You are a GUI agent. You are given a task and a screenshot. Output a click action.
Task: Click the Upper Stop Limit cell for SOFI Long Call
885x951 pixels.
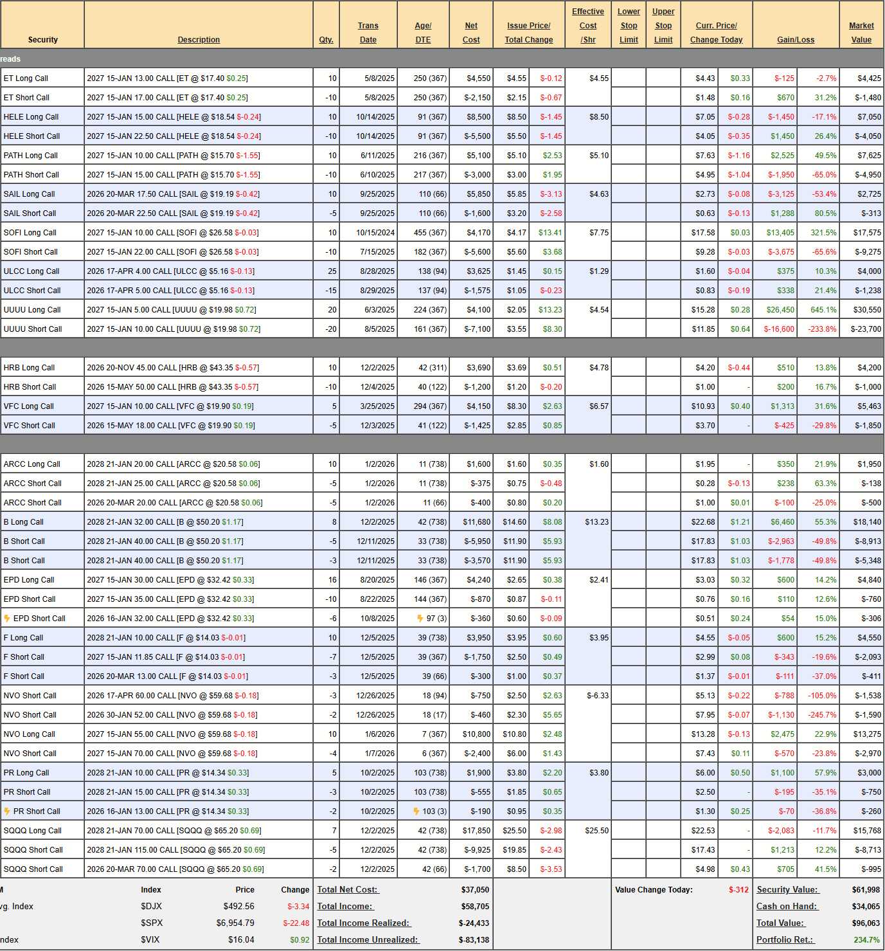coord(663,233)
